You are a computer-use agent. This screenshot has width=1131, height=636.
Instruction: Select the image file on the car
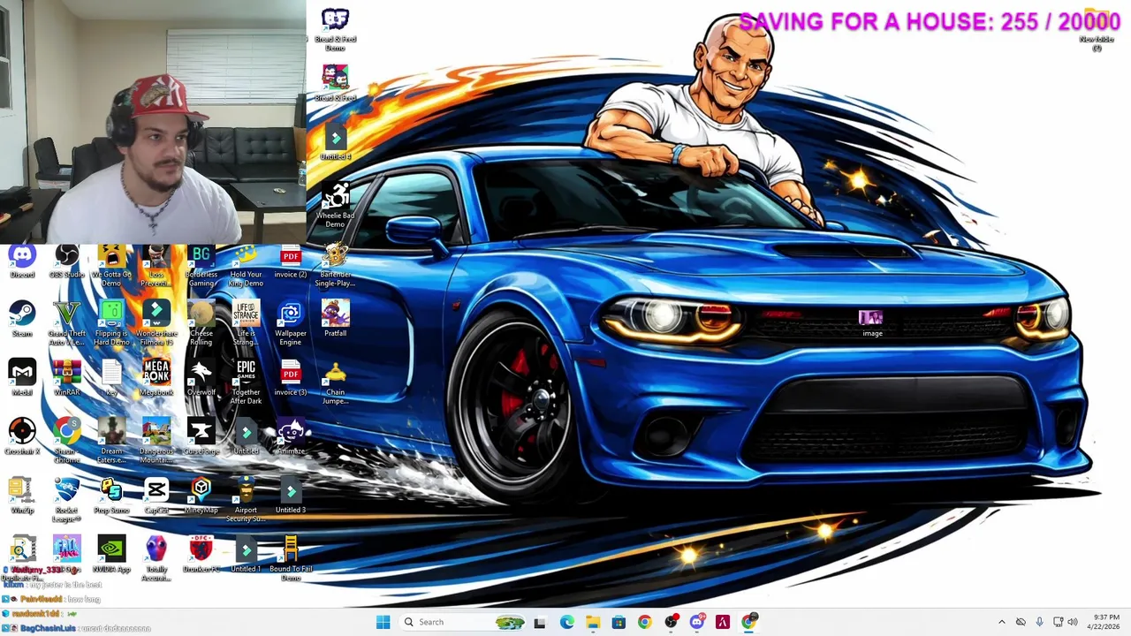click(x=872, y=322)
